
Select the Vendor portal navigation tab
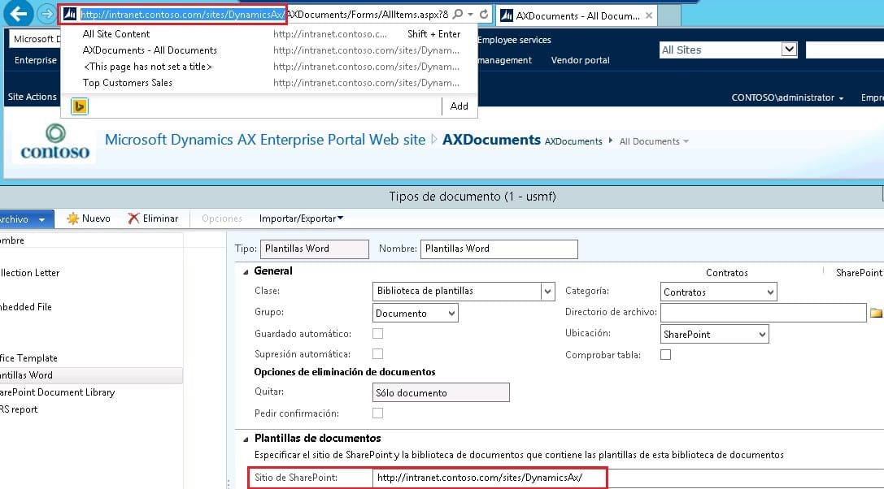pyautogui.click(x=580, y=60)
